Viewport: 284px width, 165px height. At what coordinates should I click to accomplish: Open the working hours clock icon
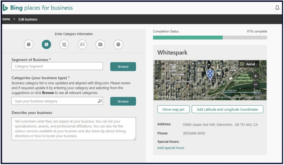(118, 44)
